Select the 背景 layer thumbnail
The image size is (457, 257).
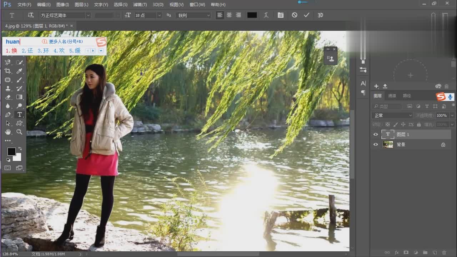coord(388,145)
